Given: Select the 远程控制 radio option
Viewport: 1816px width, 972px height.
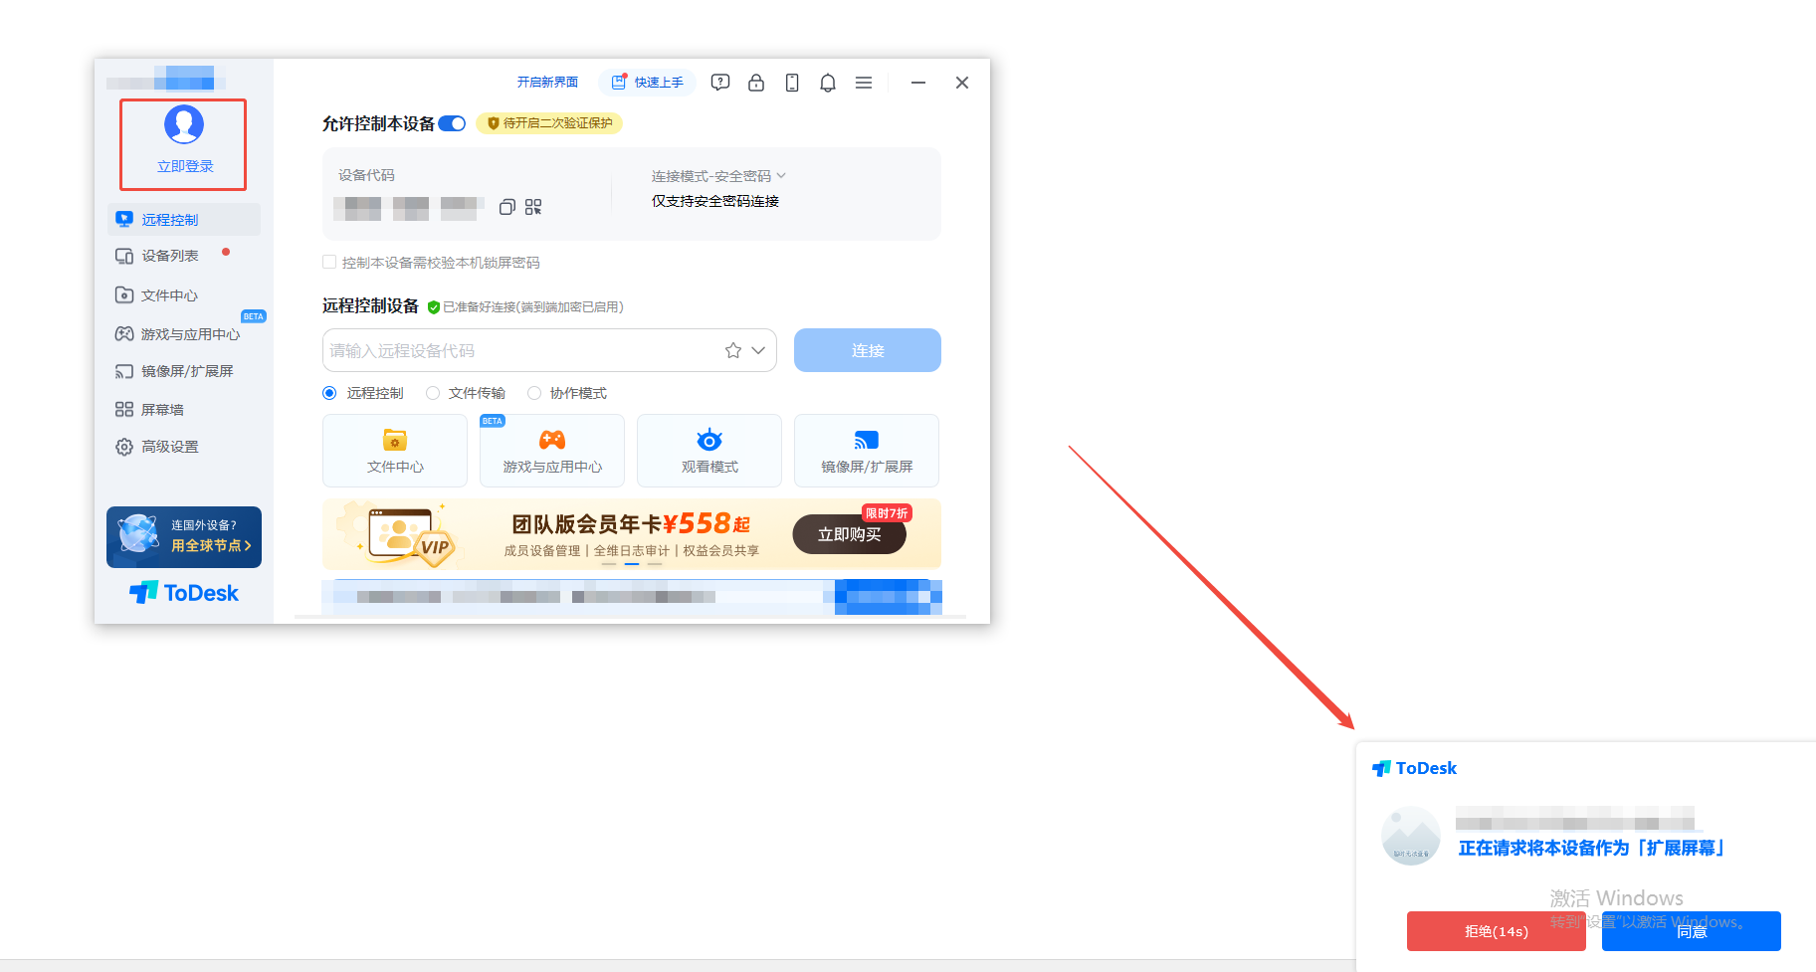Looking at the screenshot, I should [x=329, y=393].
